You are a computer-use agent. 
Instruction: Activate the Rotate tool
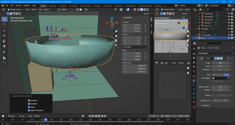(4, 36)
